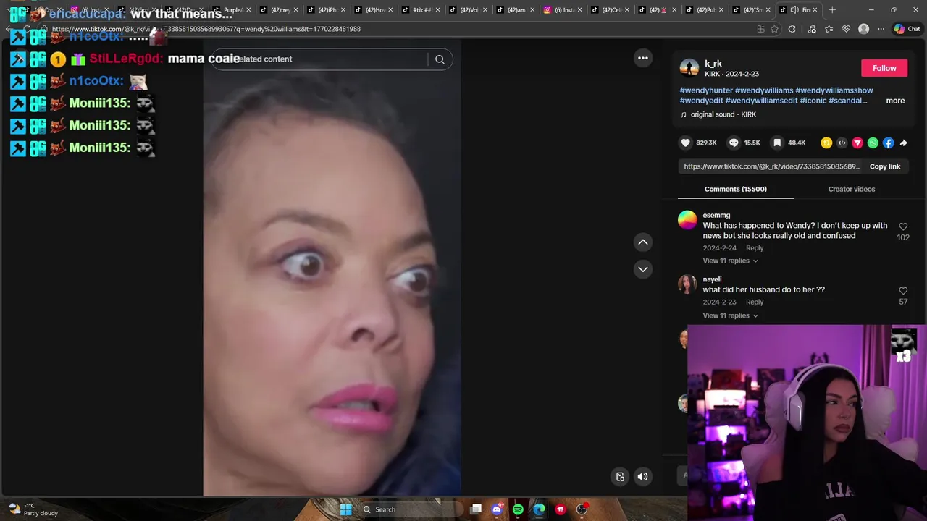Image resolution: width=927 pixels, height=521 pixels.
Task: Switch to the Comments (15500) tab
Action: (x=735, y=189)
